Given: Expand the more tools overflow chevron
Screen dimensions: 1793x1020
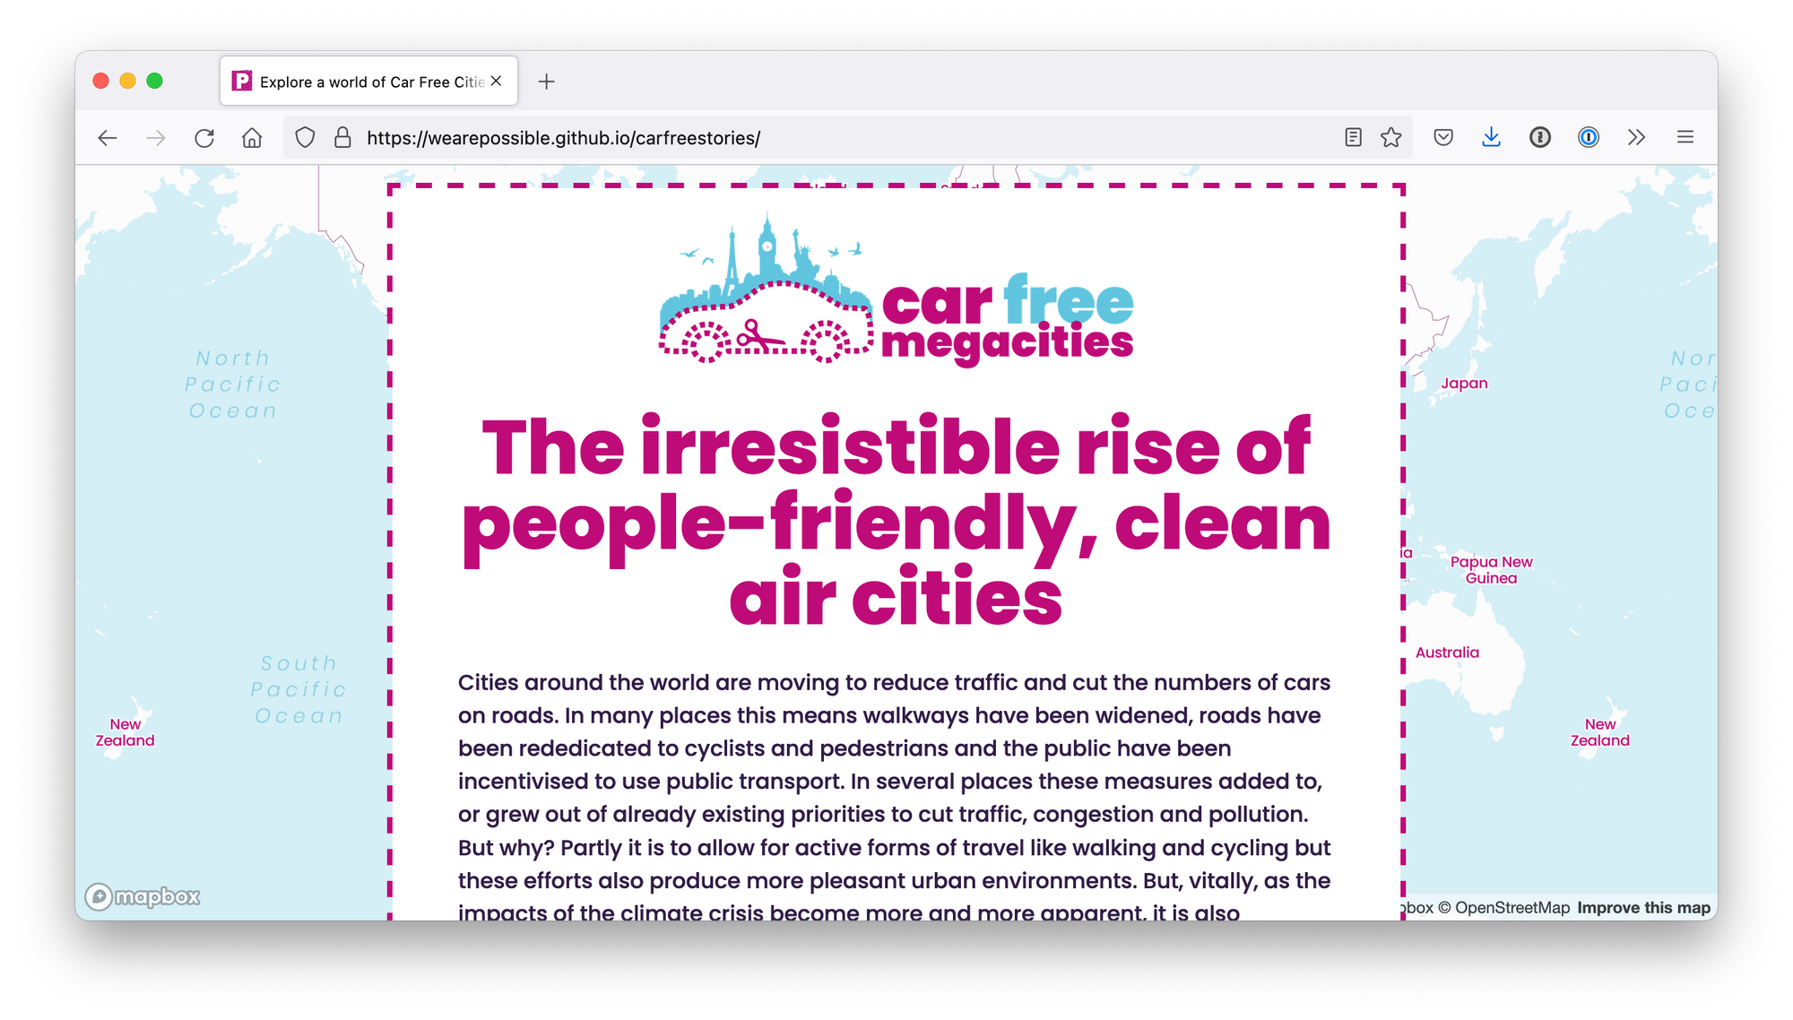Looking at the screenshot, I should [x=1636, y=137].
